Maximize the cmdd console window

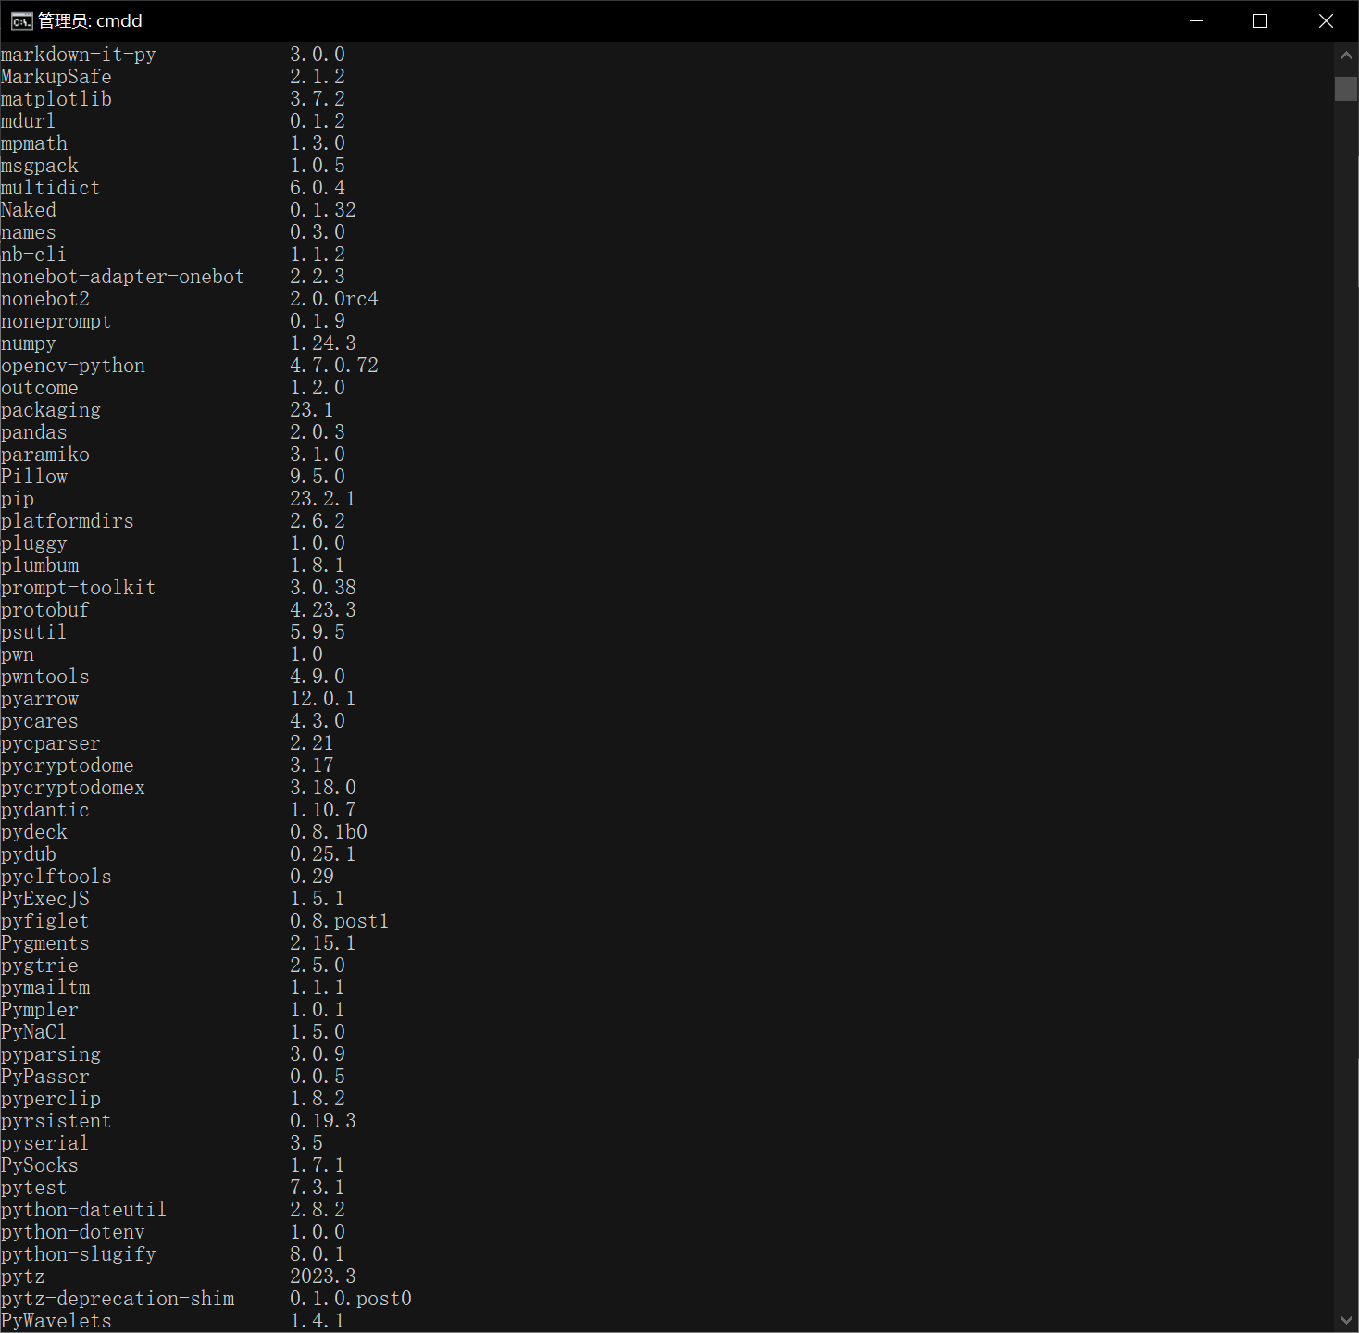pyautogui.click(x=1260, y=20)
